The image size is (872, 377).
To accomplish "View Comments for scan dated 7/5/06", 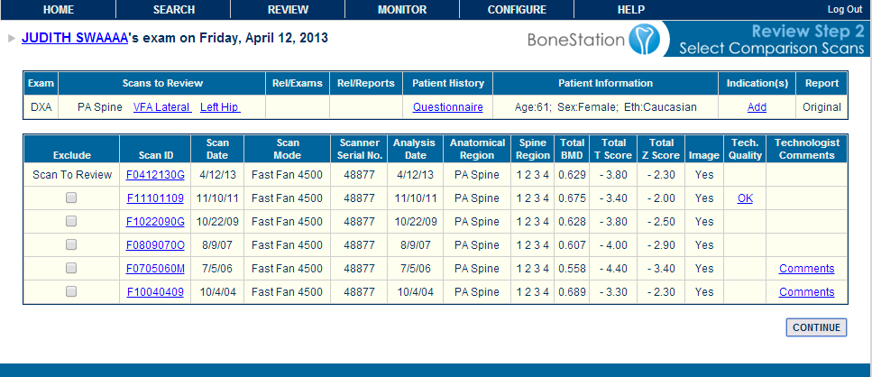I will click(806, 269).
